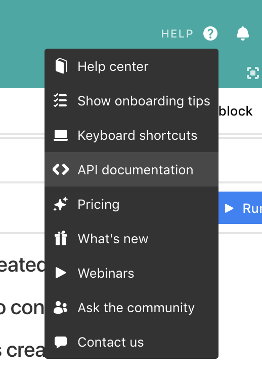Click the sparkles icon next to Pricing
Screen dimensions: 262x373
tap(61, 204)
